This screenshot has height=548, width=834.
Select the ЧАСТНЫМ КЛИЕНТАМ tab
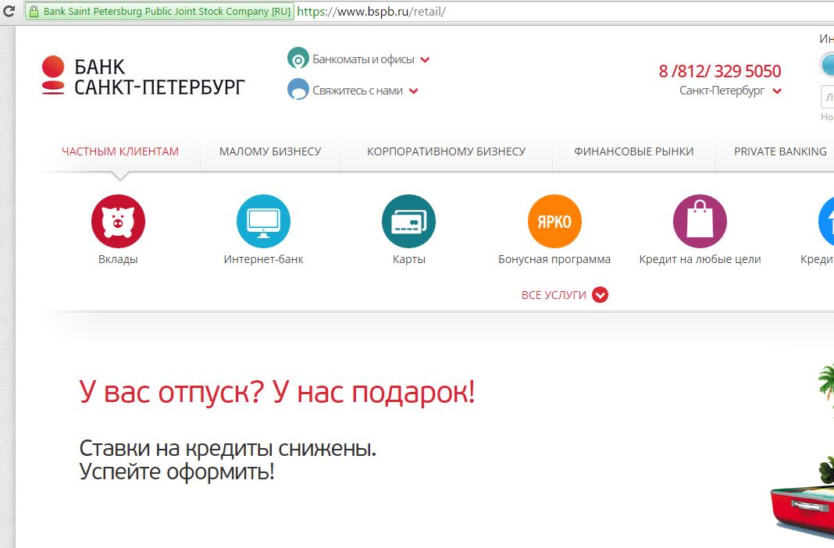pyautogui.click(x=120, y=151)
